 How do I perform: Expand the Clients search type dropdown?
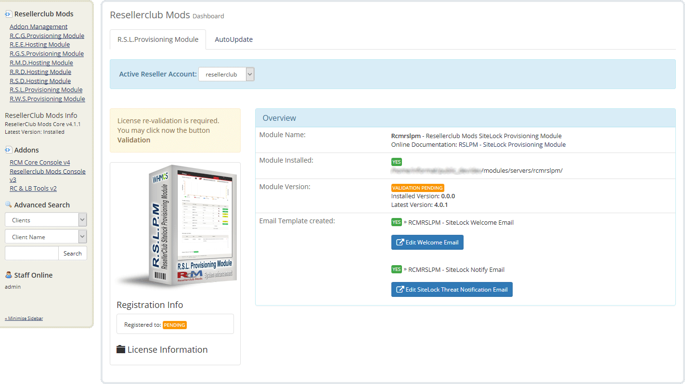[x=46, y=220]
